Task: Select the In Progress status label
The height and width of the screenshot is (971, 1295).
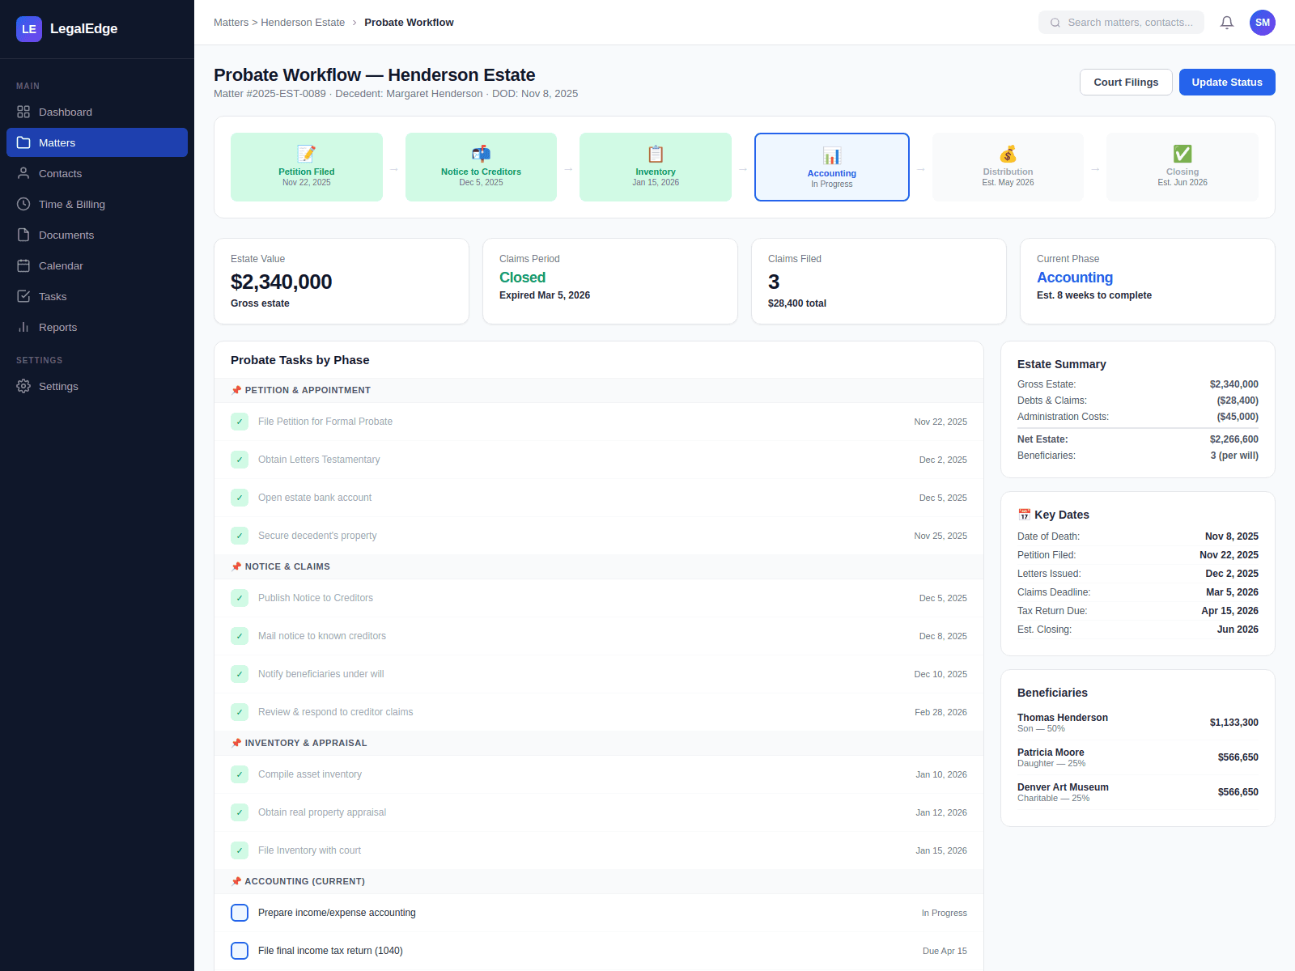Action: point(944,913)
